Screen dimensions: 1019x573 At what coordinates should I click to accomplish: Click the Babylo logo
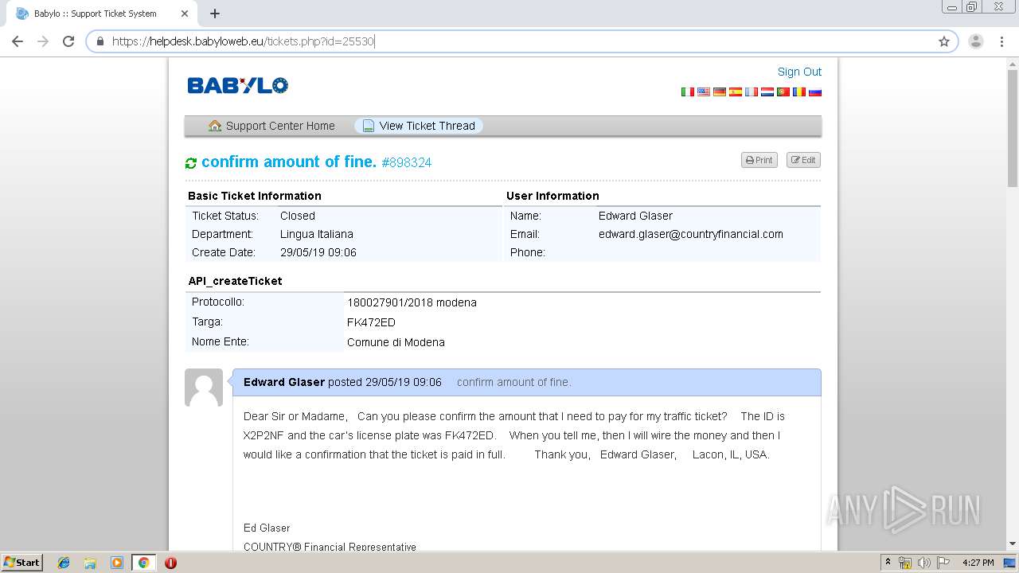237,85
